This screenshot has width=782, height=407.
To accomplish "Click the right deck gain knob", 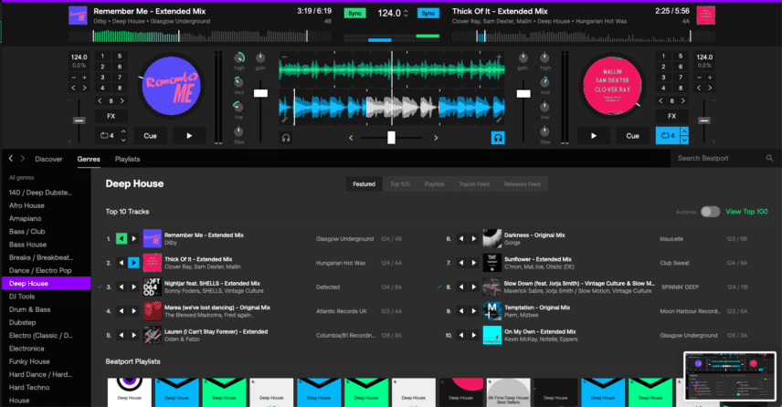I will 523,57.
